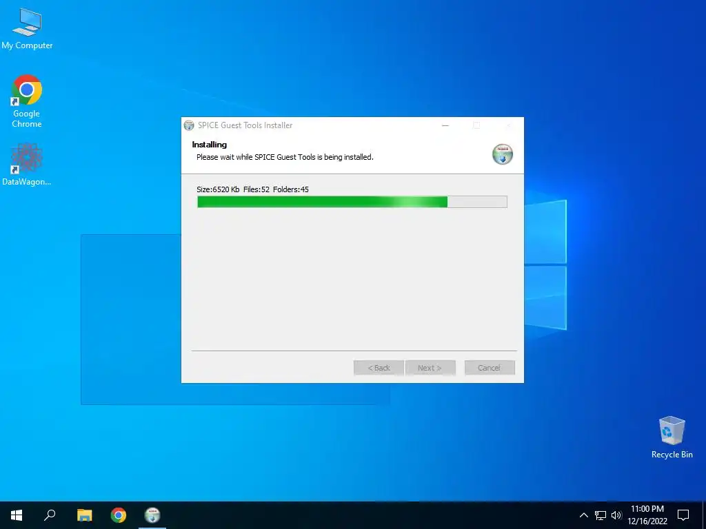
Task: Click the green installation progress bar
Action: pos(352,202)
